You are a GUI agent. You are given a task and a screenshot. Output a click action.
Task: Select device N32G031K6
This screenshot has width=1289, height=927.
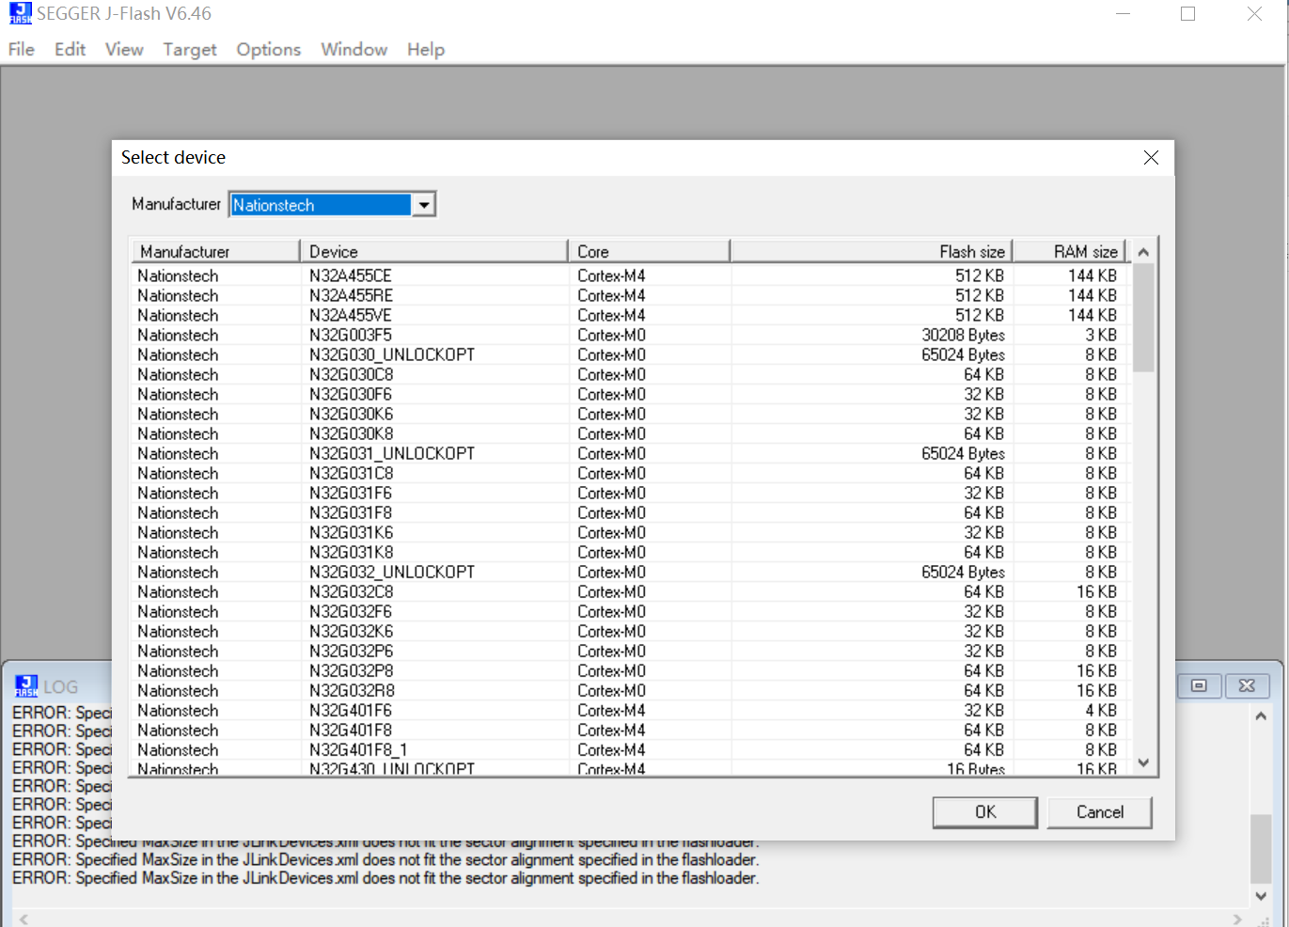[351, 532]
